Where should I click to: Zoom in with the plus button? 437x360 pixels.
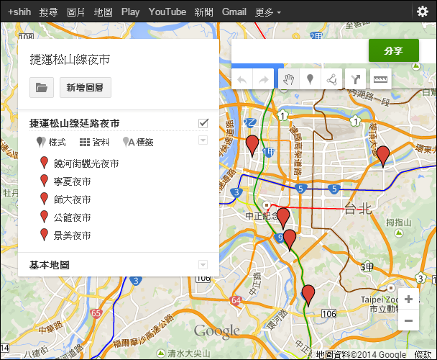[x=408, y=299]
